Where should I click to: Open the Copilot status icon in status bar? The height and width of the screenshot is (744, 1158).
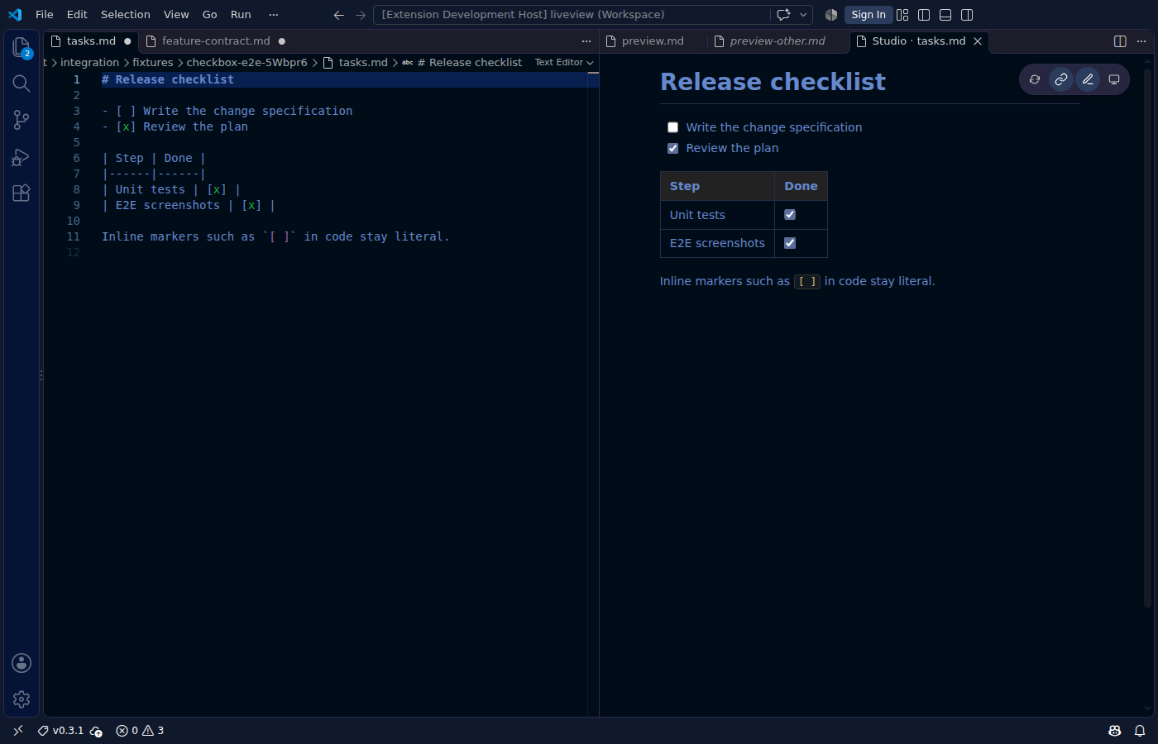point(1114,731)
